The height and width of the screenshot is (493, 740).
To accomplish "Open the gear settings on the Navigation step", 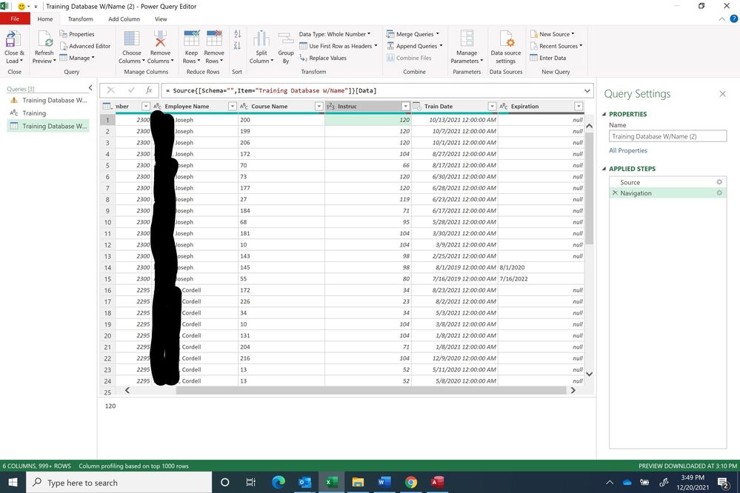I will (719, 192).
